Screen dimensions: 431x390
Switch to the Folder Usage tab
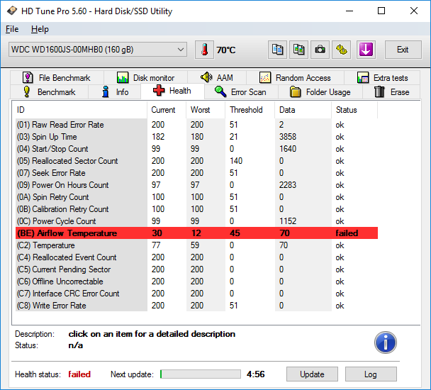pos(320,92)
